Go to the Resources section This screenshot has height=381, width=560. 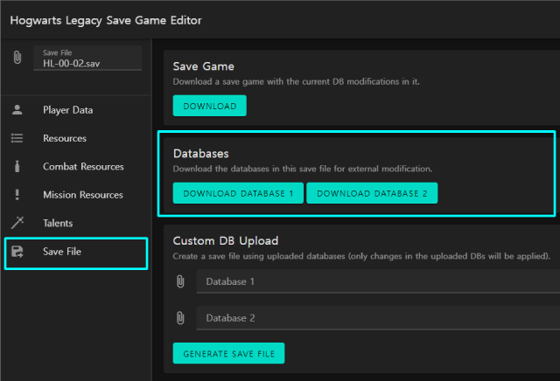(76, 138)
